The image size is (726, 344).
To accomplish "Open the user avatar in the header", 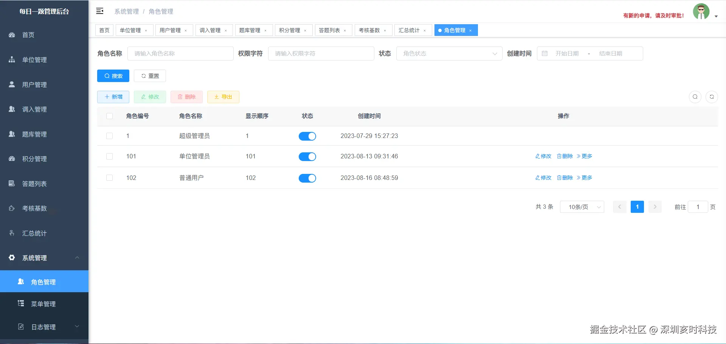I will coord(701,12).
